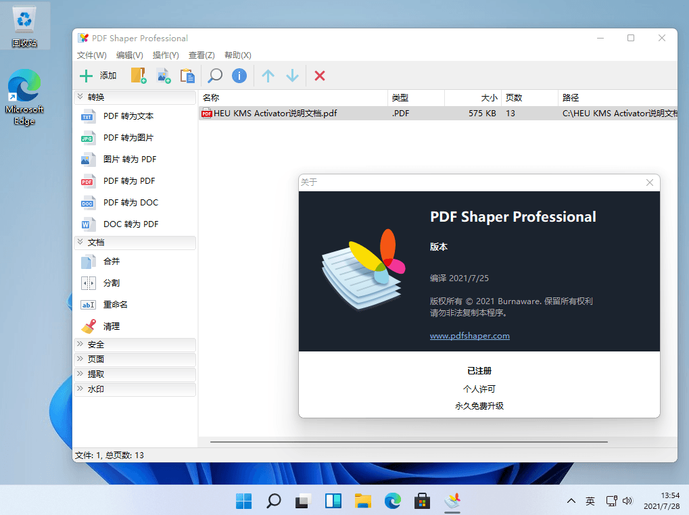Move file down with arrow icon
Viewport: 689px width, 515px height.
(x=292, y=76)
